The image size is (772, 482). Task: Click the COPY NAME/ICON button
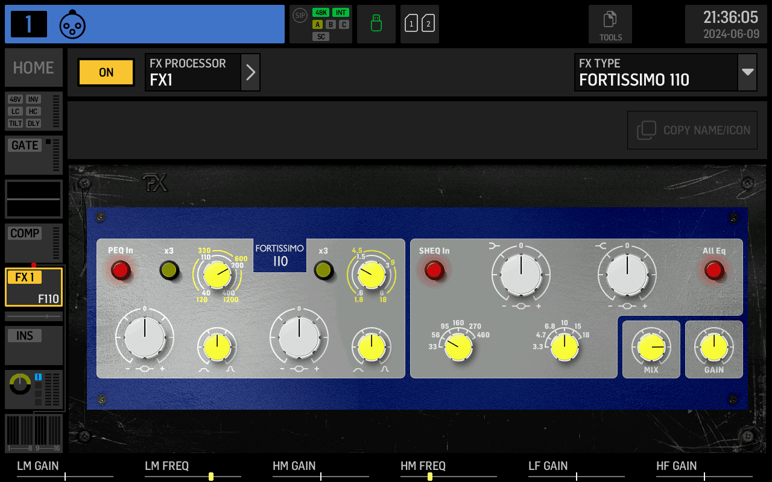pyautogui.click(x=692, y=130)
